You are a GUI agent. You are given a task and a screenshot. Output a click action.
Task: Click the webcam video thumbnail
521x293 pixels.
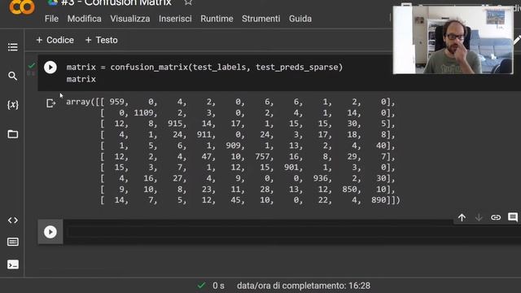(453, 40)
